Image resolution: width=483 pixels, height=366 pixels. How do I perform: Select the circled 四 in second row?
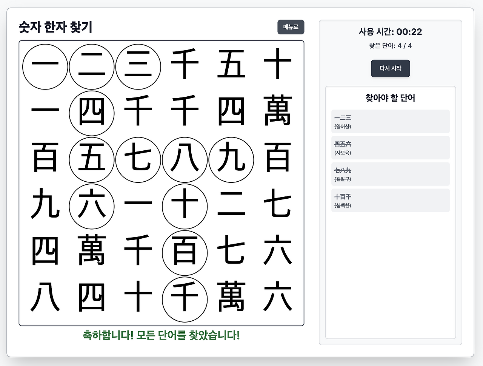point(91,113)
